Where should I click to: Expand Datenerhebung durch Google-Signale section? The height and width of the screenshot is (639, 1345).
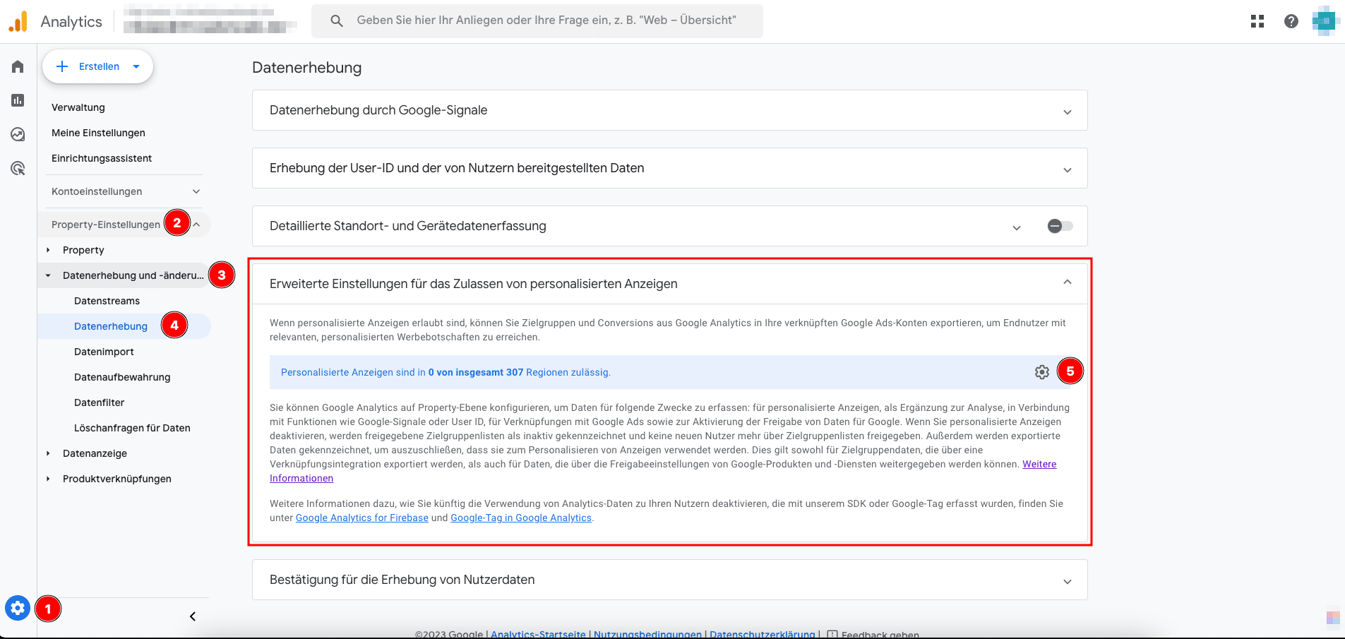click(1067, 112)
